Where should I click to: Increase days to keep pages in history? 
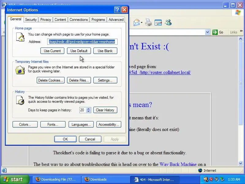(89, 109)
